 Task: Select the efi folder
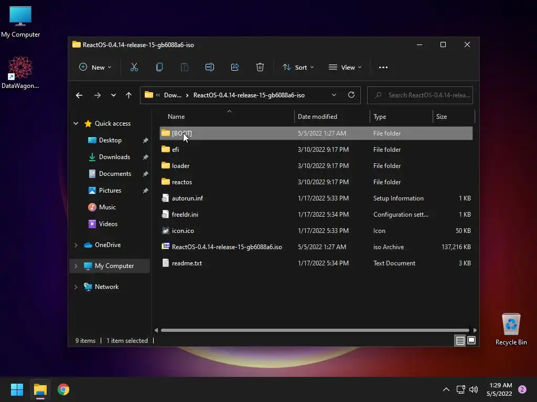pos(316,149)
